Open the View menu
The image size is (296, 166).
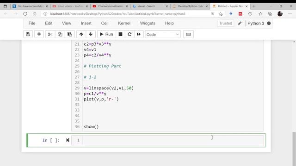pyautogui.click(x=67, y=23)
